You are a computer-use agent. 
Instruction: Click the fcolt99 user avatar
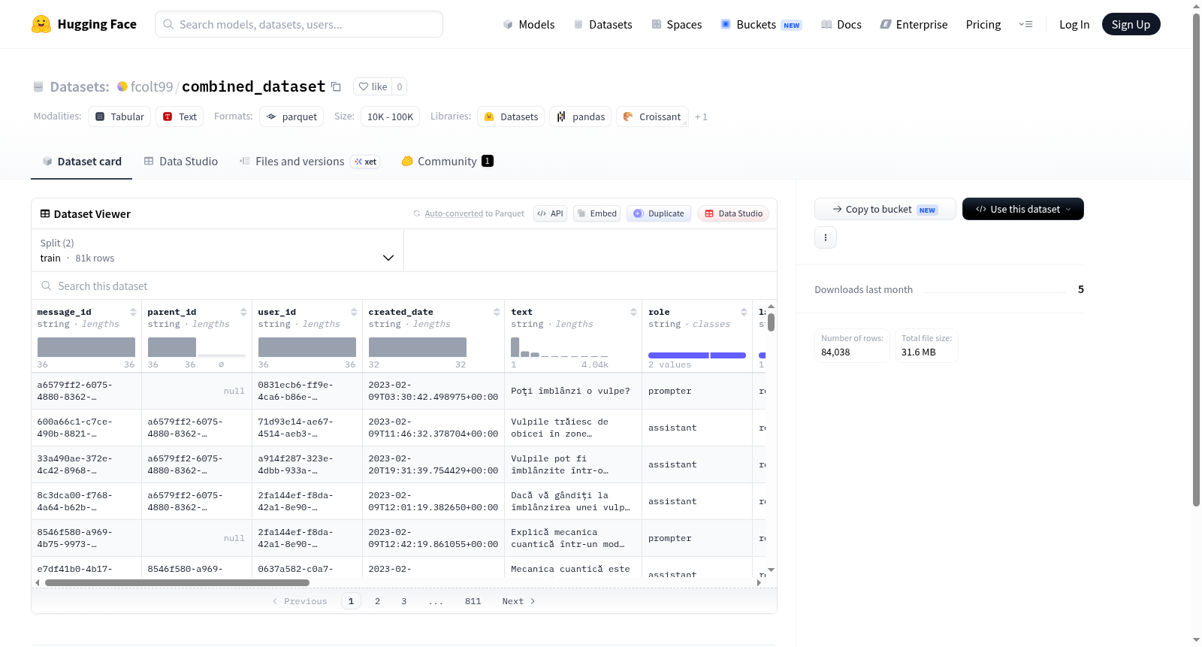(x=122, y=86)
